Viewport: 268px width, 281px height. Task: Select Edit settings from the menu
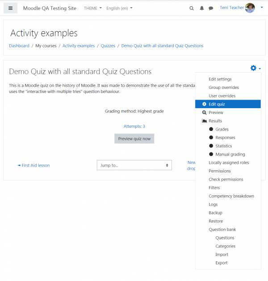coord(220,79)
